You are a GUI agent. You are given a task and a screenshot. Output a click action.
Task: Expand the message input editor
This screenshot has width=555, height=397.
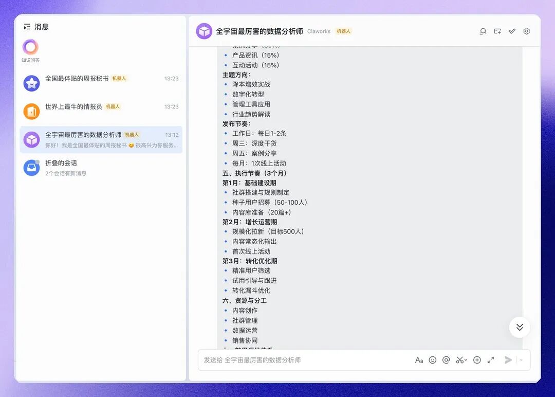pos(491,360)
